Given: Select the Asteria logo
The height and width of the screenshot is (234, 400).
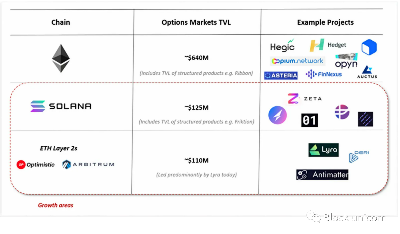Looking at the screenshot, I should coord(281,76).
